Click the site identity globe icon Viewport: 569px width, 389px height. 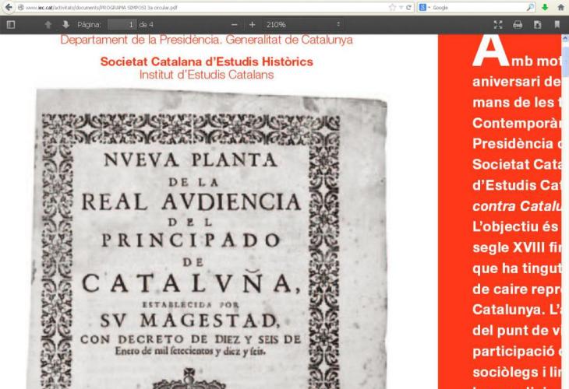click(x=21, y=7)
